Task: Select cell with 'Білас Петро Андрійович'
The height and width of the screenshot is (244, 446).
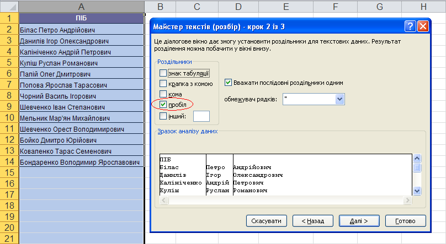Action: tap(81, 30)
